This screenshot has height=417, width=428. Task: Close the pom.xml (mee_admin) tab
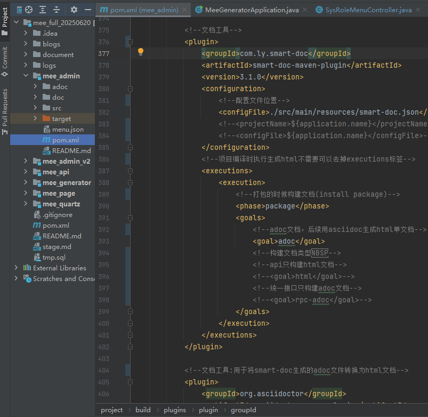[x=185, y=10]
